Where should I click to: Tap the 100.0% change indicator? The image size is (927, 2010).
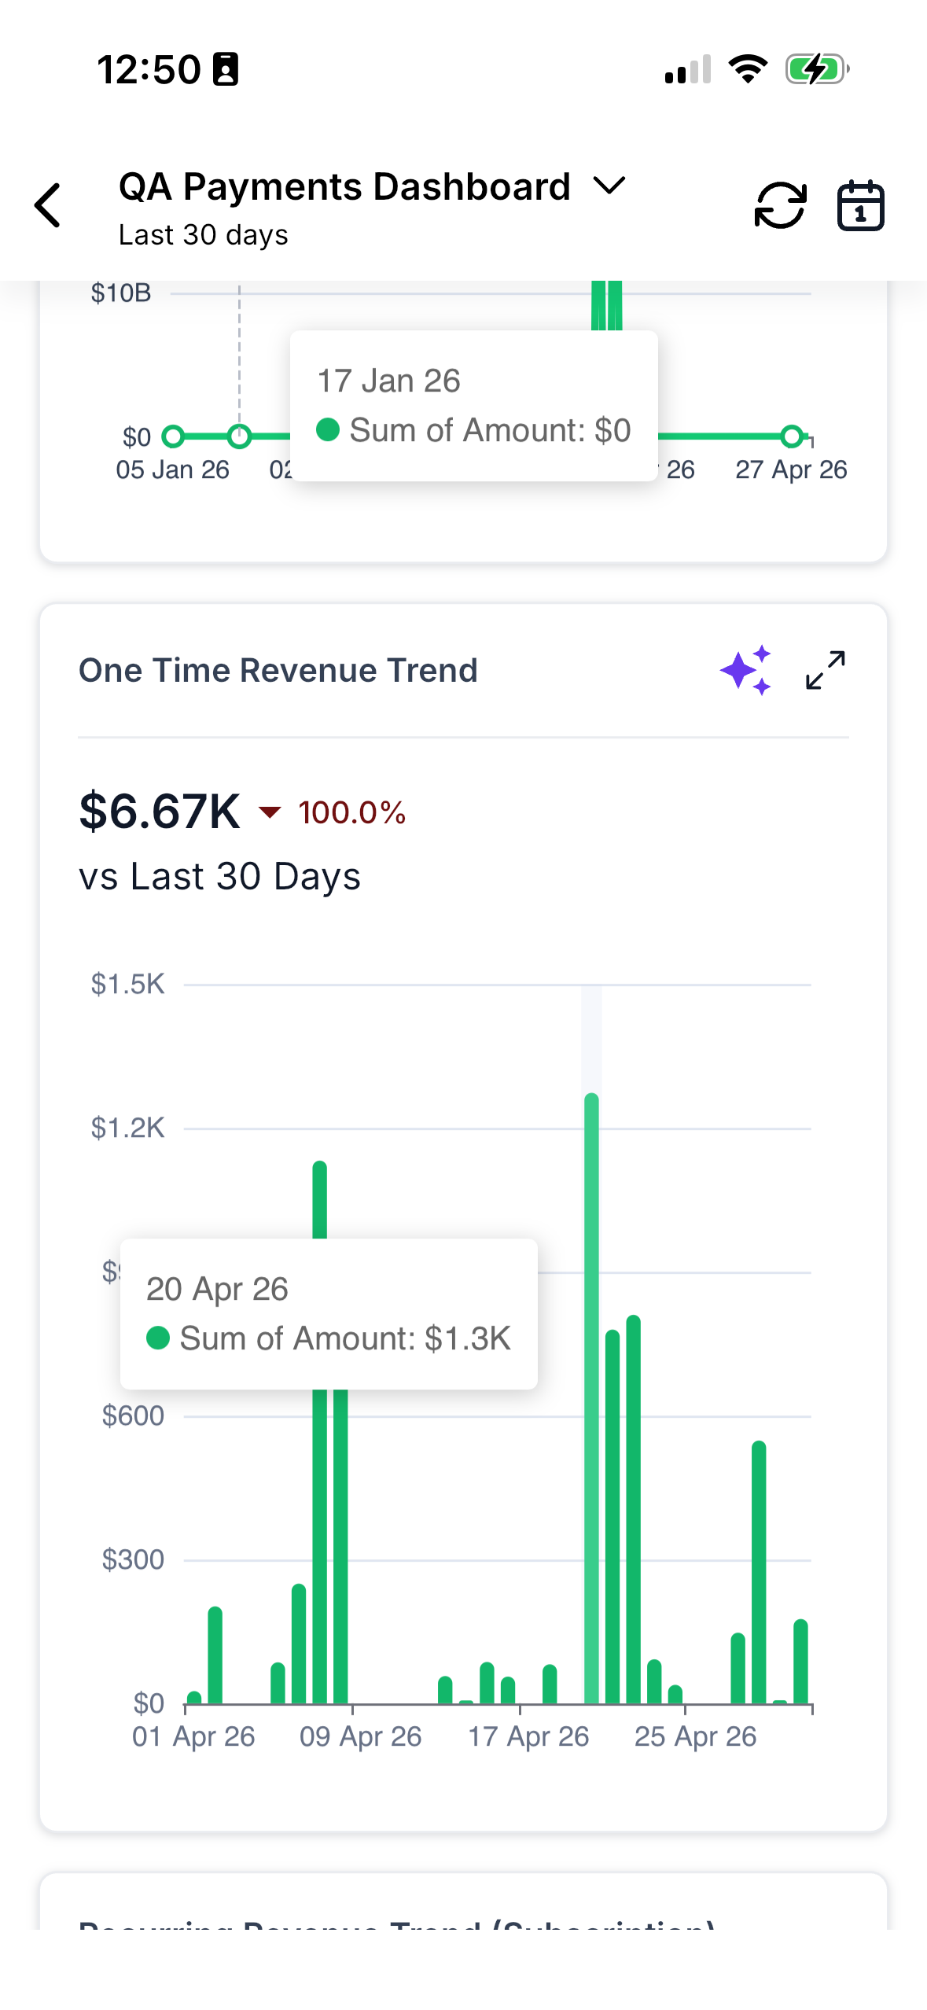point(352,812)
